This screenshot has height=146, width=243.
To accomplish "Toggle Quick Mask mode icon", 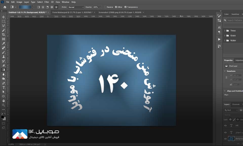I will [3, 123].
